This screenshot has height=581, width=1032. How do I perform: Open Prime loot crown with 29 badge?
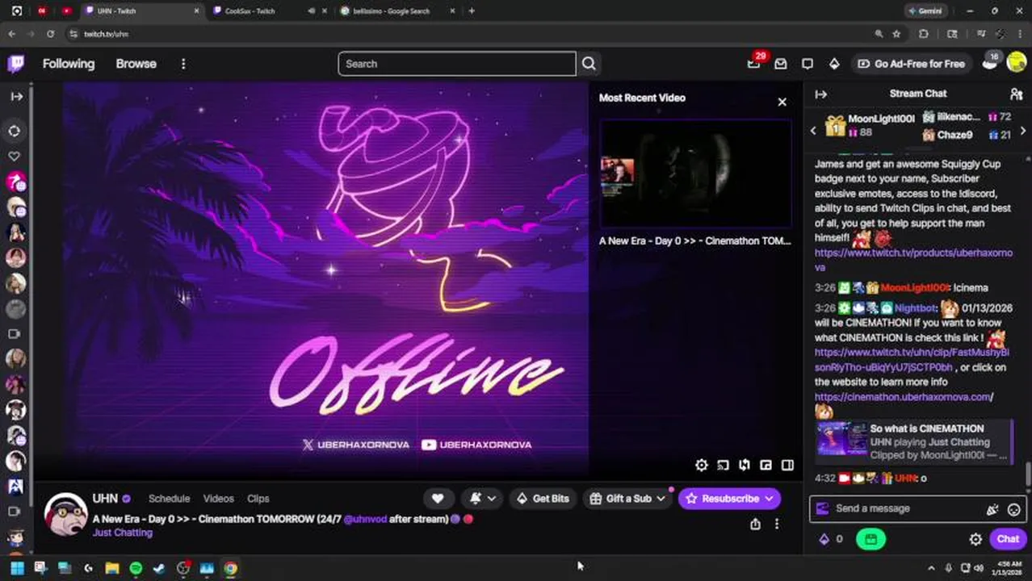click(x=754, y=64)
